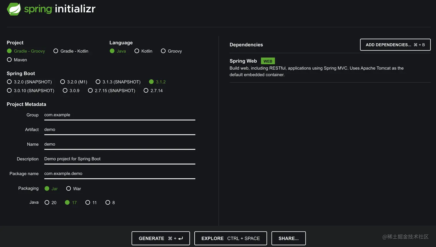Click the Spring Boot section heading
The image size is (436, 247).
point(21,73)
